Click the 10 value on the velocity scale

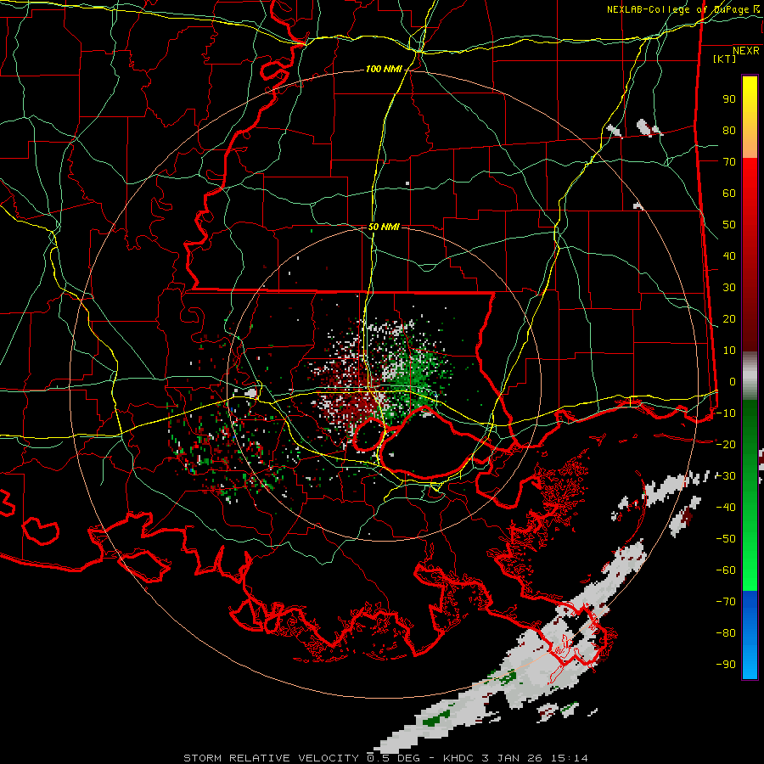(x=729, y=351)
